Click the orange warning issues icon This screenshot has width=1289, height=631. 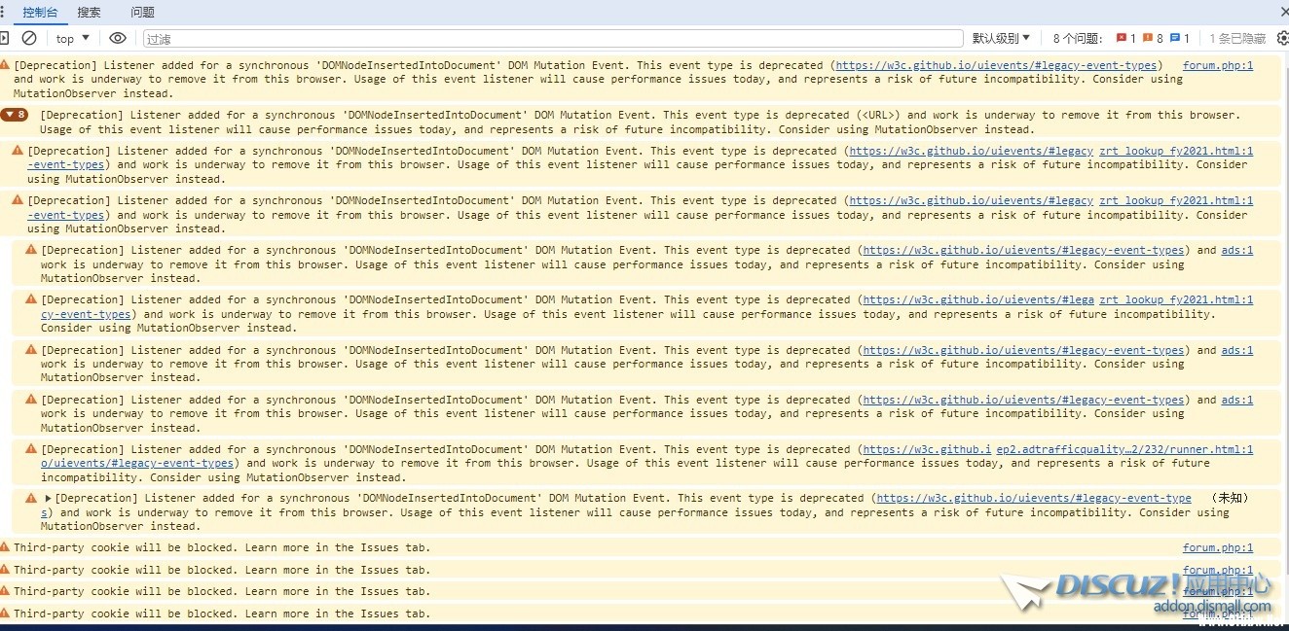(1148, 38)
